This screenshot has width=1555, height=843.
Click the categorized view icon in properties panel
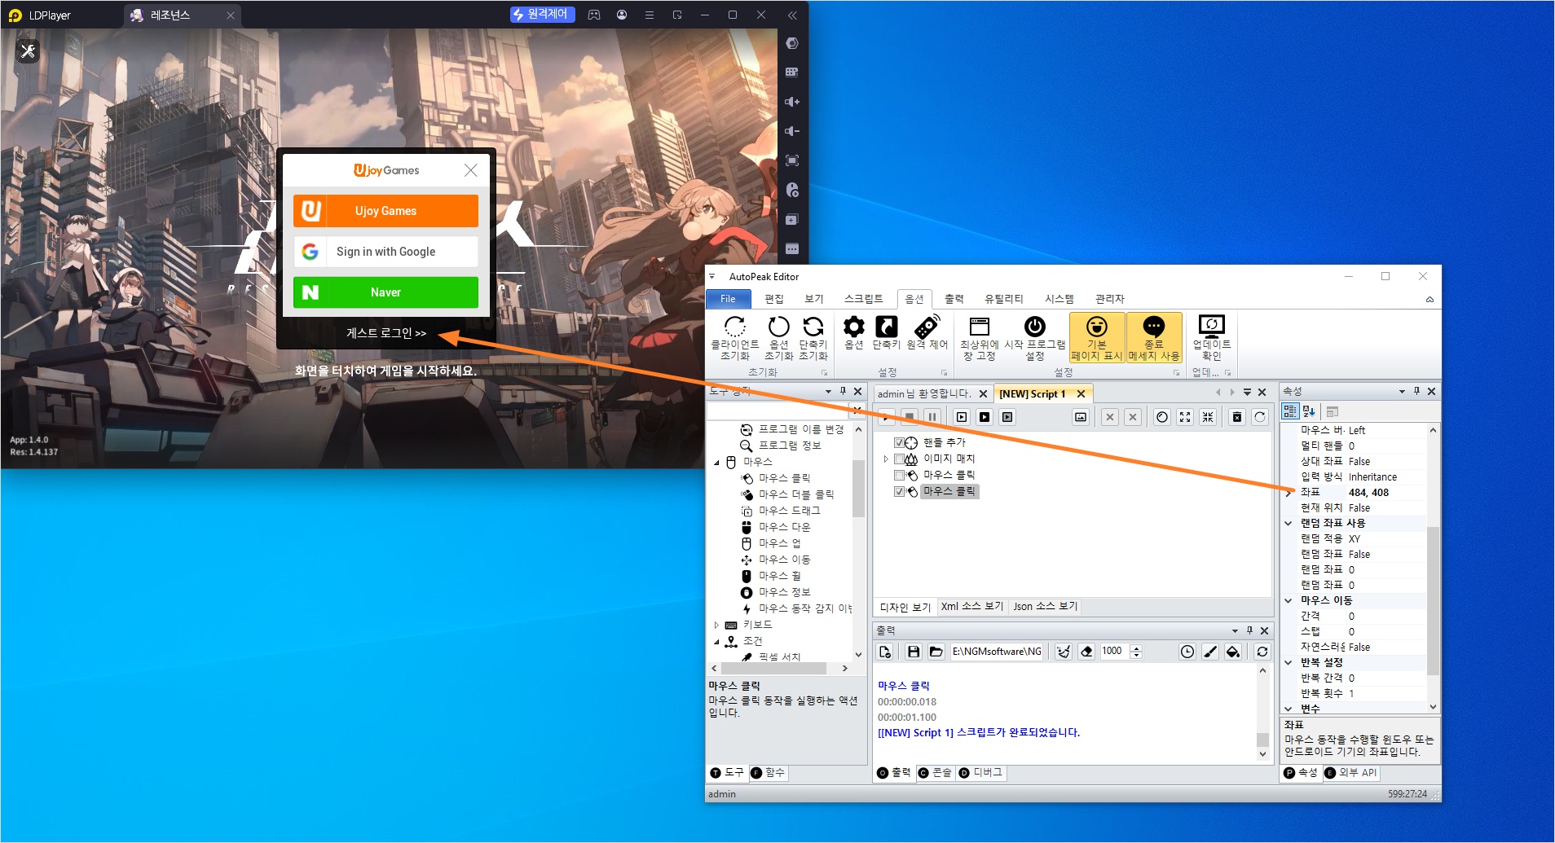pos(1290,411)
